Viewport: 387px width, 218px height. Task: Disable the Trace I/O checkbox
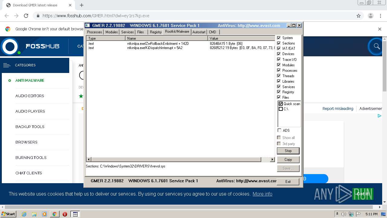point(279,60)
